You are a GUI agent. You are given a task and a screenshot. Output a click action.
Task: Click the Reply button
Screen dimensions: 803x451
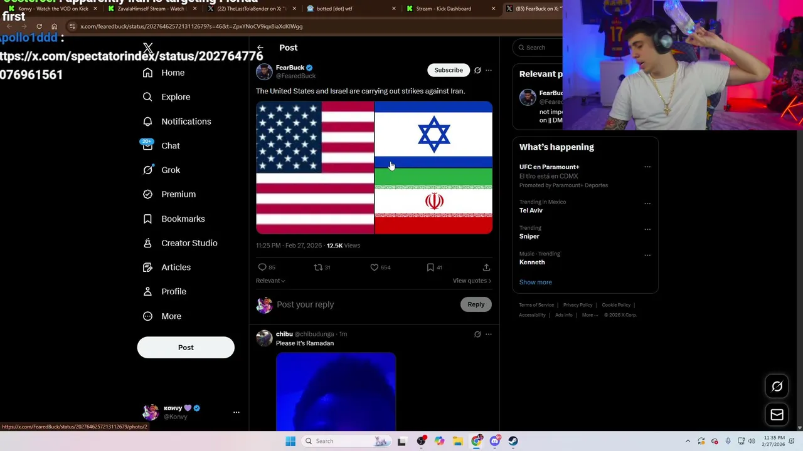point(476,304)
